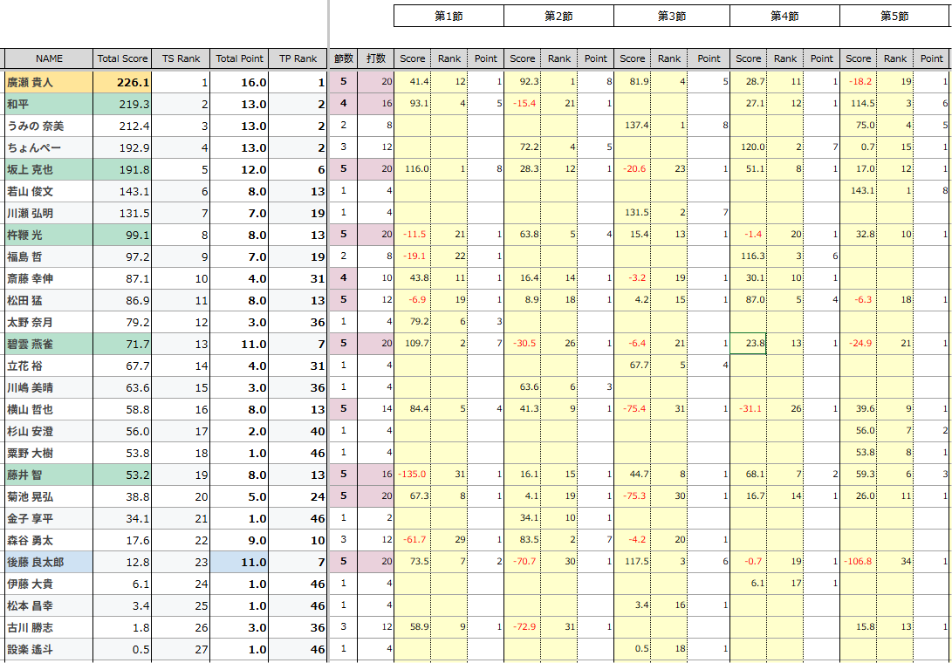Select the red score -106.8
Image resolution: width=952 pixels, height=663 pixels.
(858, 562)
